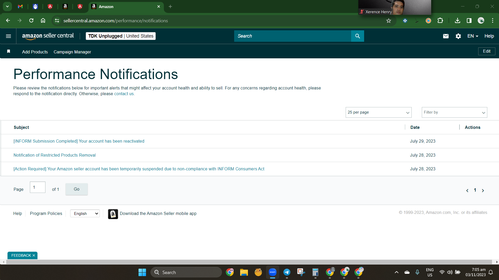Click the Go button
Viewport: 499px width, 280px height.
coord(76,189)
